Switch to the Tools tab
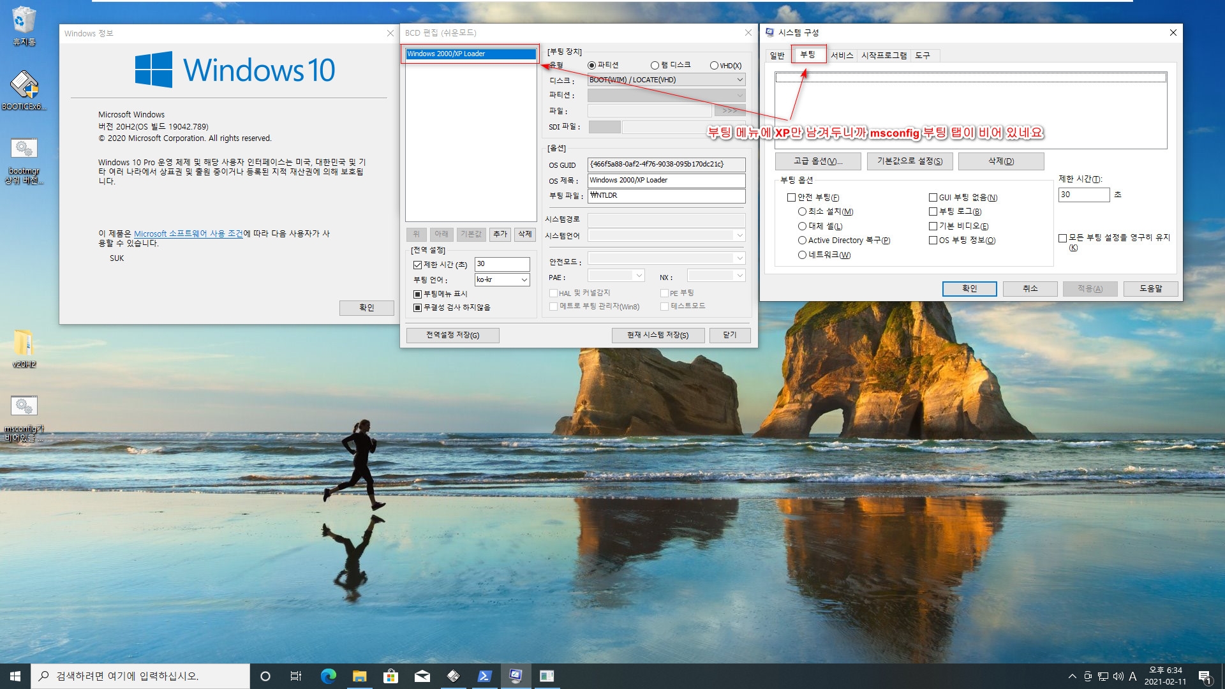 click(923, 56)
